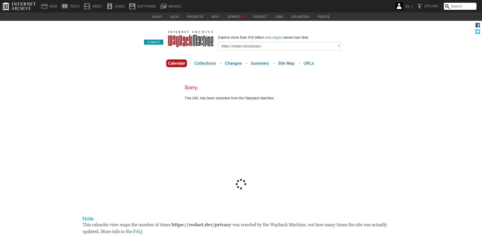Open the Contact menu item

[260, 17]
